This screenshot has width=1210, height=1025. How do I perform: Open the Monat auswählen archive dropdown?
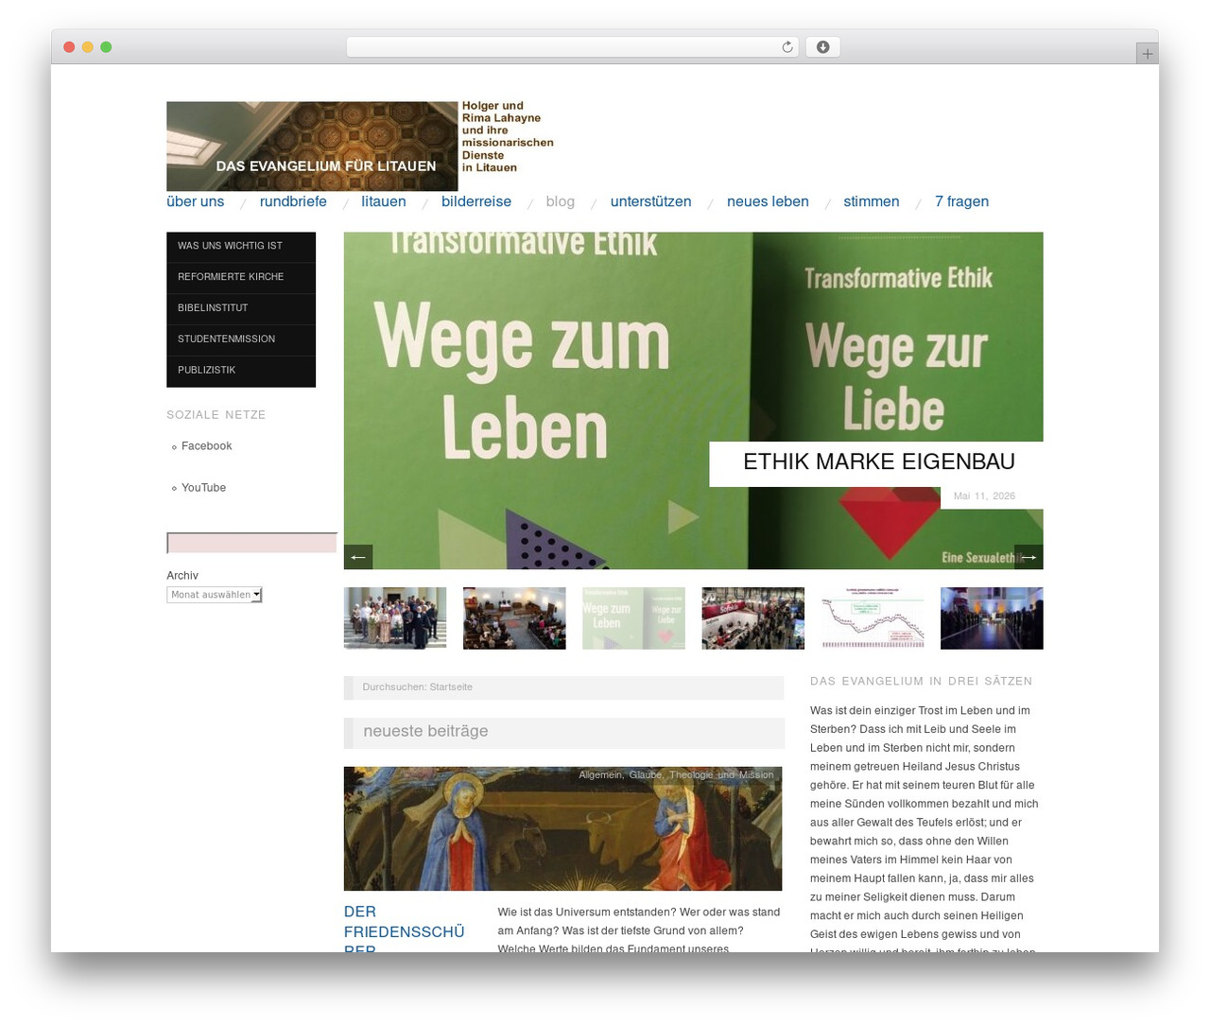pyautogui.click(x=215, y=595)
